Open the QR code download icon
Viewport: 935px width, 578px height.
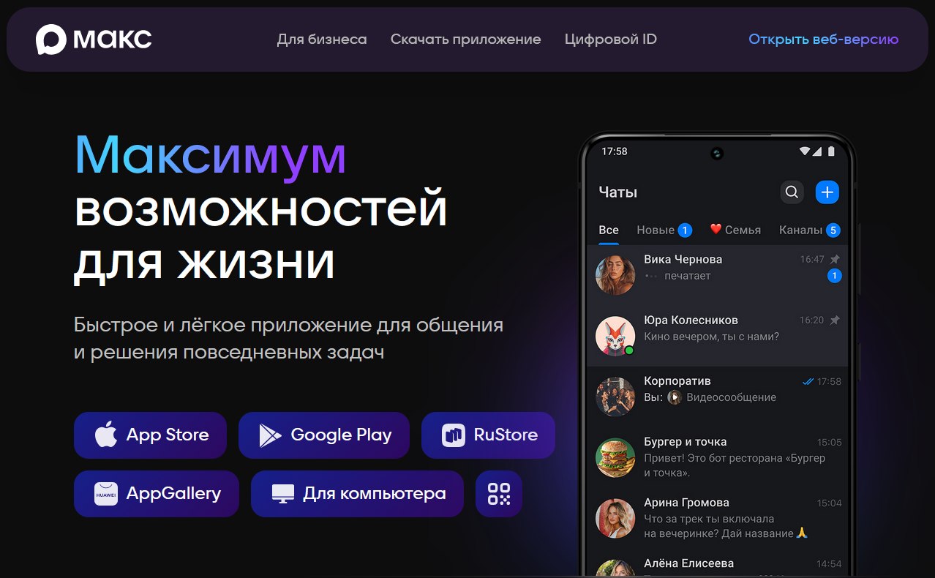(x=498, y=494)
